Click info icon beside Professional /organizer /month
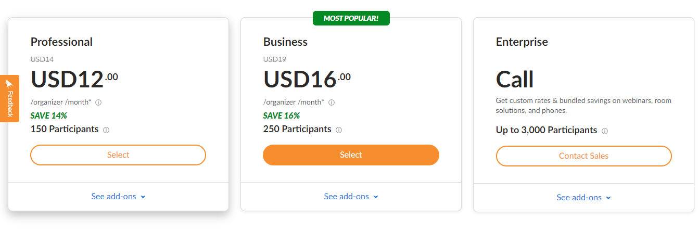This screenshot has height=232, width=699. [x=98, y=102]
